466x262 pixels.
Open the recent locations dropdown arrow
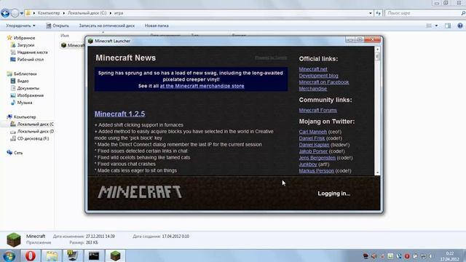[x=21, y=13]
